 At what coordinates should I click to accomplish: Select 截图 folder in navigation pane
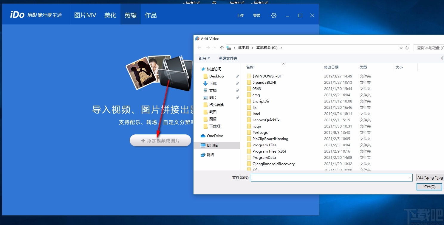coord(210,112)
